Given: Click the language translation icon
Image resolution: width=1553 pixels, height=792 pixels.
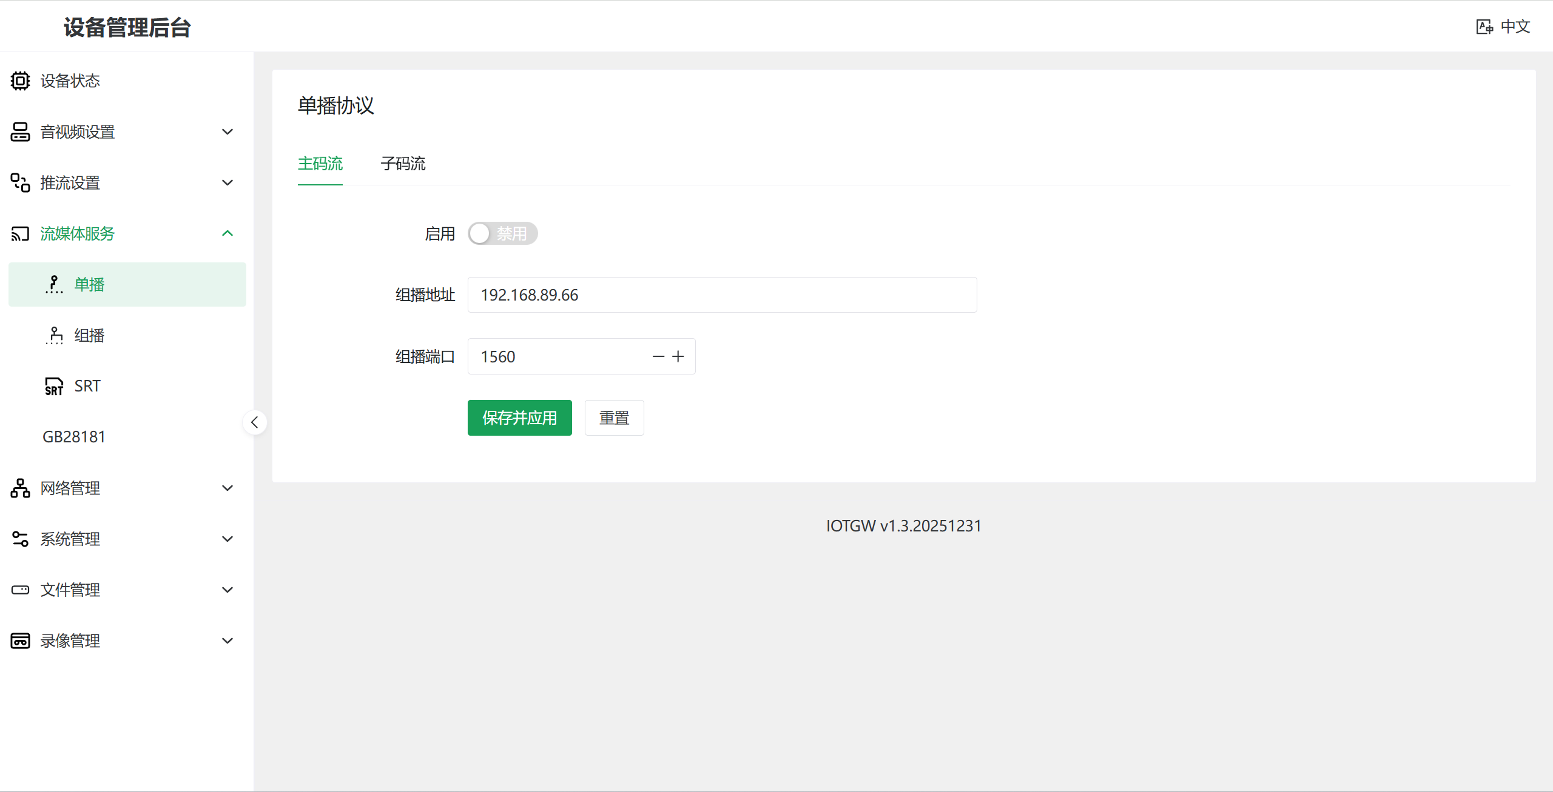Looking at the screenshot, I should coord(1484,27).
